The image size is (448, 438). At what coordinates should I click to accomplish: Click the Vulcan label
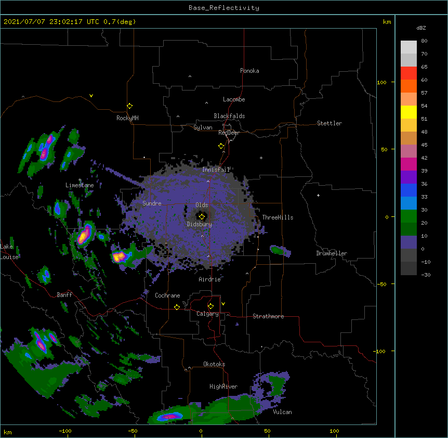coord(282,412)
